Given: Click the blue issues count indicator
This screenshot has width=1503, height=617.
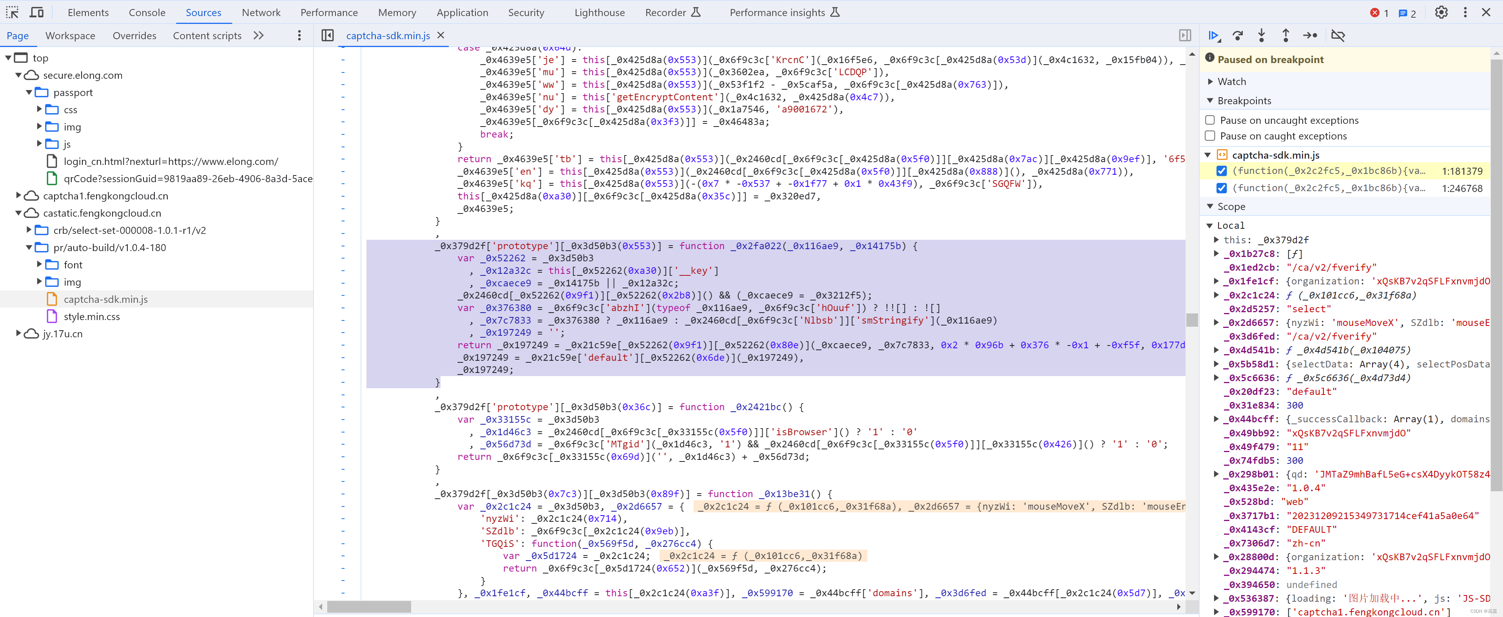Looking at the screenshot, I should click(x=1407, y=13).
